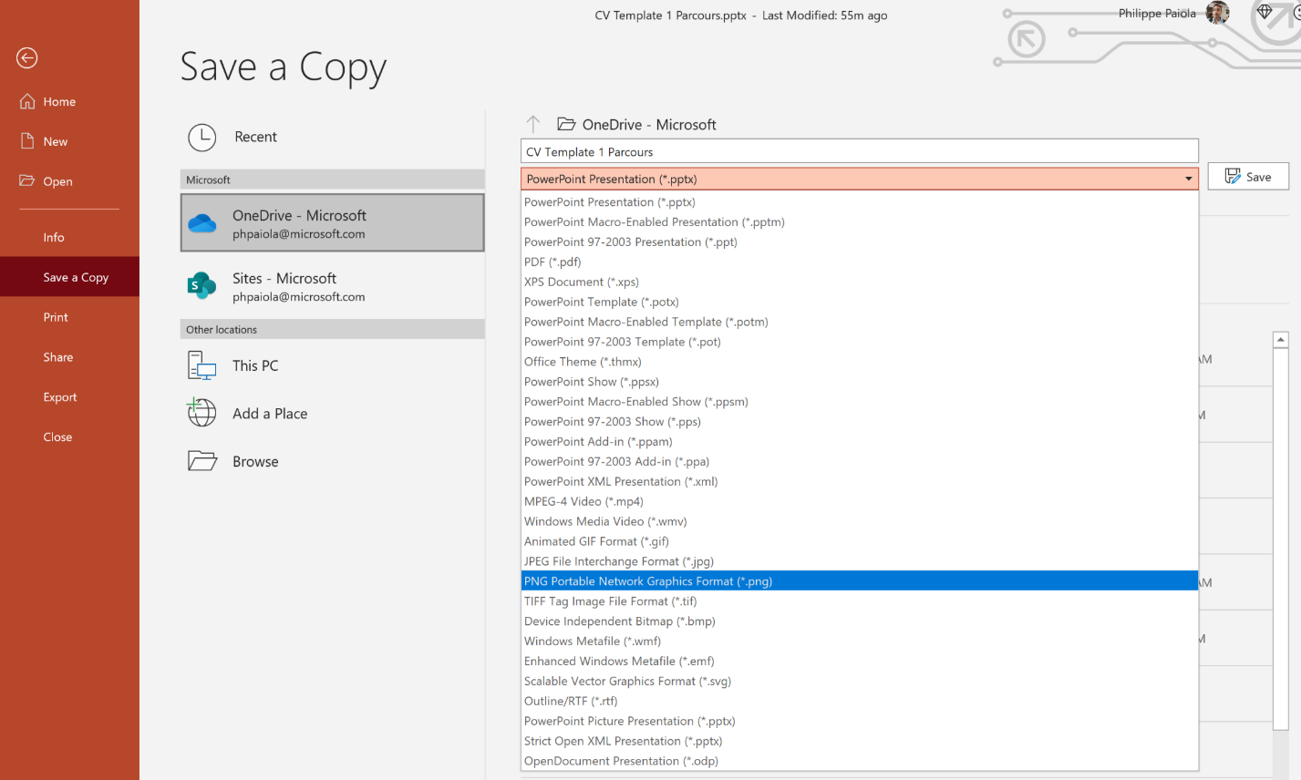
Task: Choose PowerPoint Macro-Enabled Show (*.ppsm)
Action: click(859, 402)
